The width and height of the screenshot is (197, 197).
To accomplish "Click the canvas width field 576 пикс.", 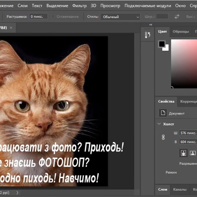I will [x=188, y=133].
